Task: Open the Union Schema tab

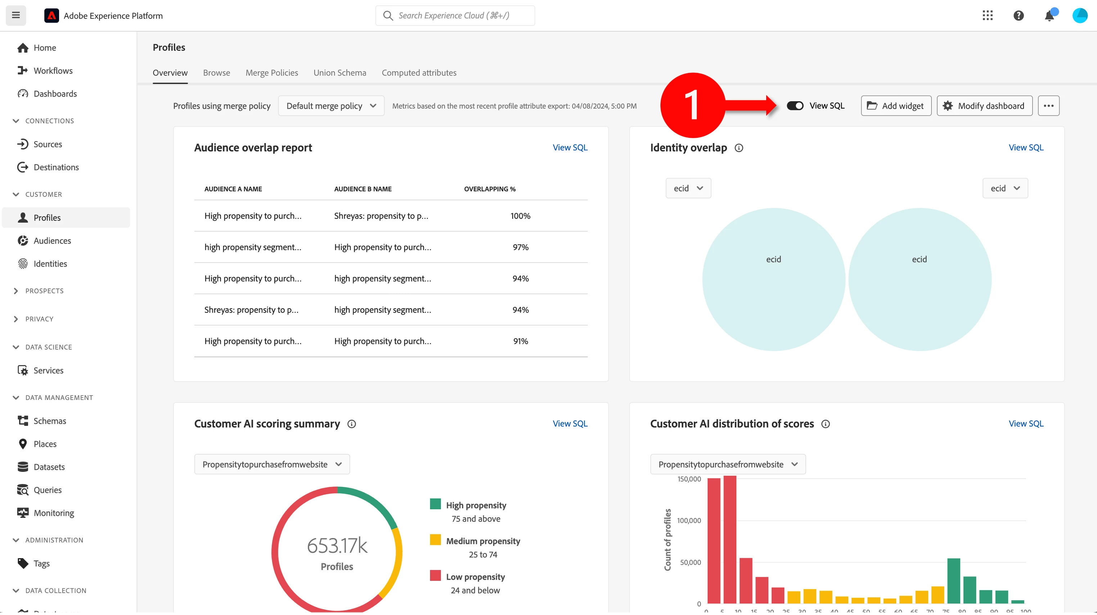Action: click(x=339, y=73)
